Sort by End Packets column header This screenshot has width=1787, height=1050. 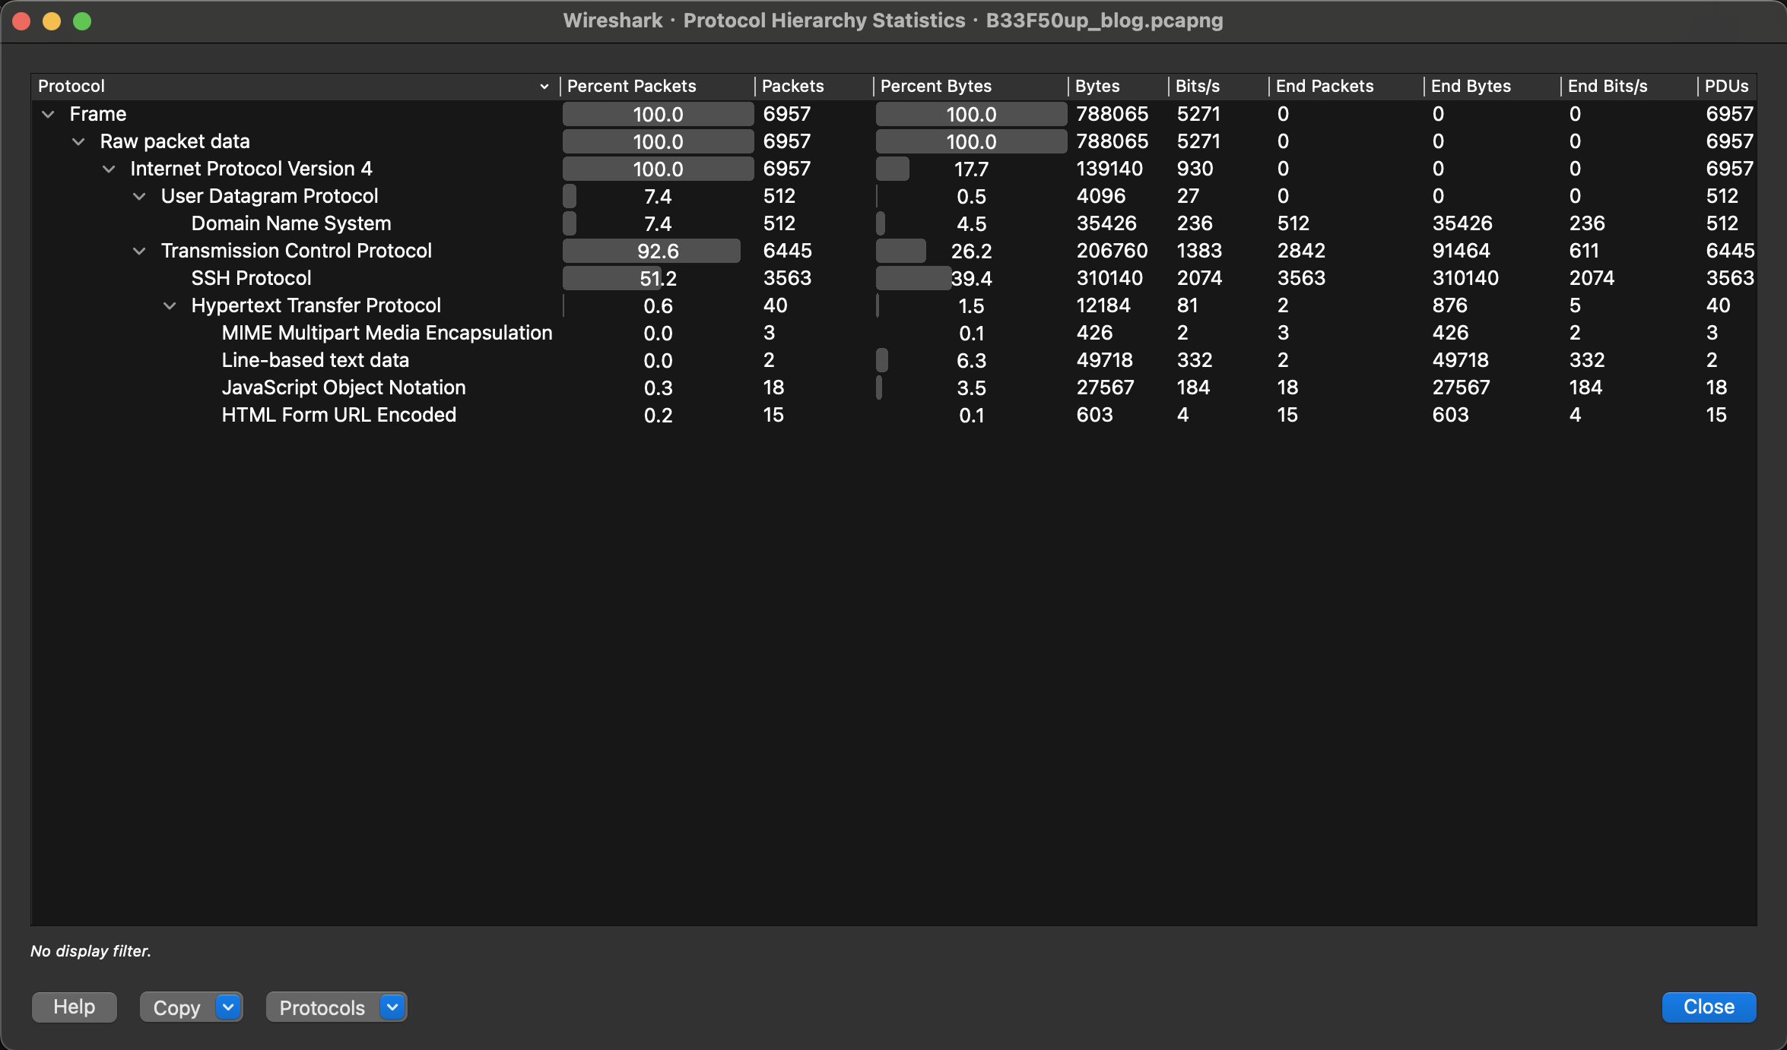1324,86
